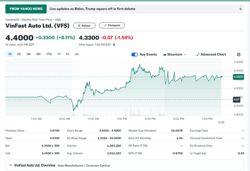This screenshot has height=171, width=250.
Task: Select the 5D time range tab
Action: tap(19, 54)
